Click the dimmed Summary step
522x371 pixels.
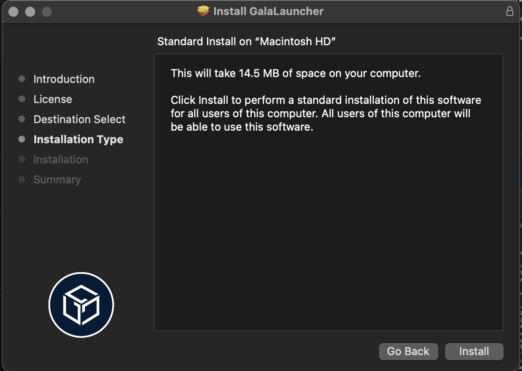(57, 180)
